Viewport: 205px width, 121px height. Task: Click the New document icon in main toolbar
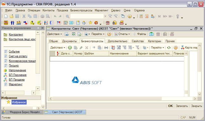pos(6,16)
